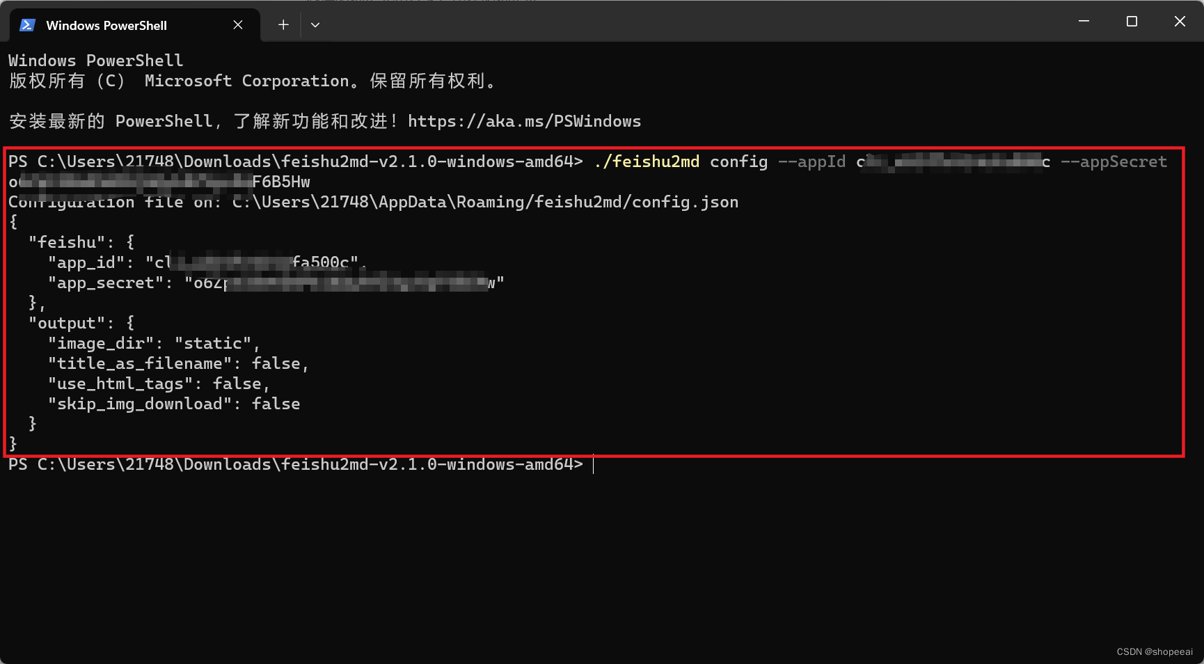Click the PowerShell icon on the tab
This screenshot has height=664, width=1204.
click(27, 25)
